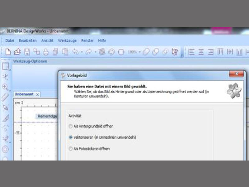Create a new design with the blank page icon

click(x=8, y=52)
